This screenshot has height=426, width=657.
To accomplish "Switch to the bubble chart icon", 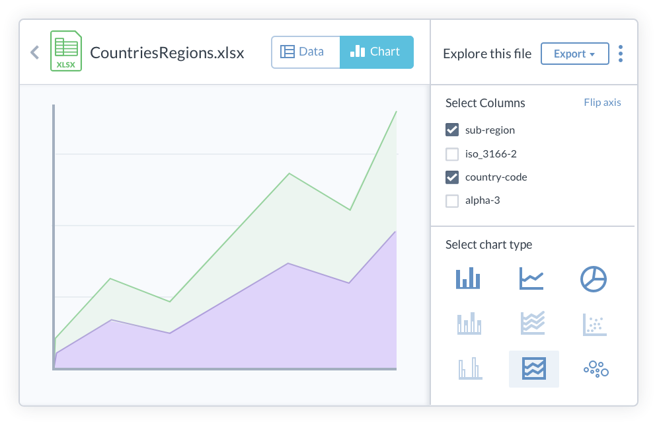I will click(x=596, y=369).
